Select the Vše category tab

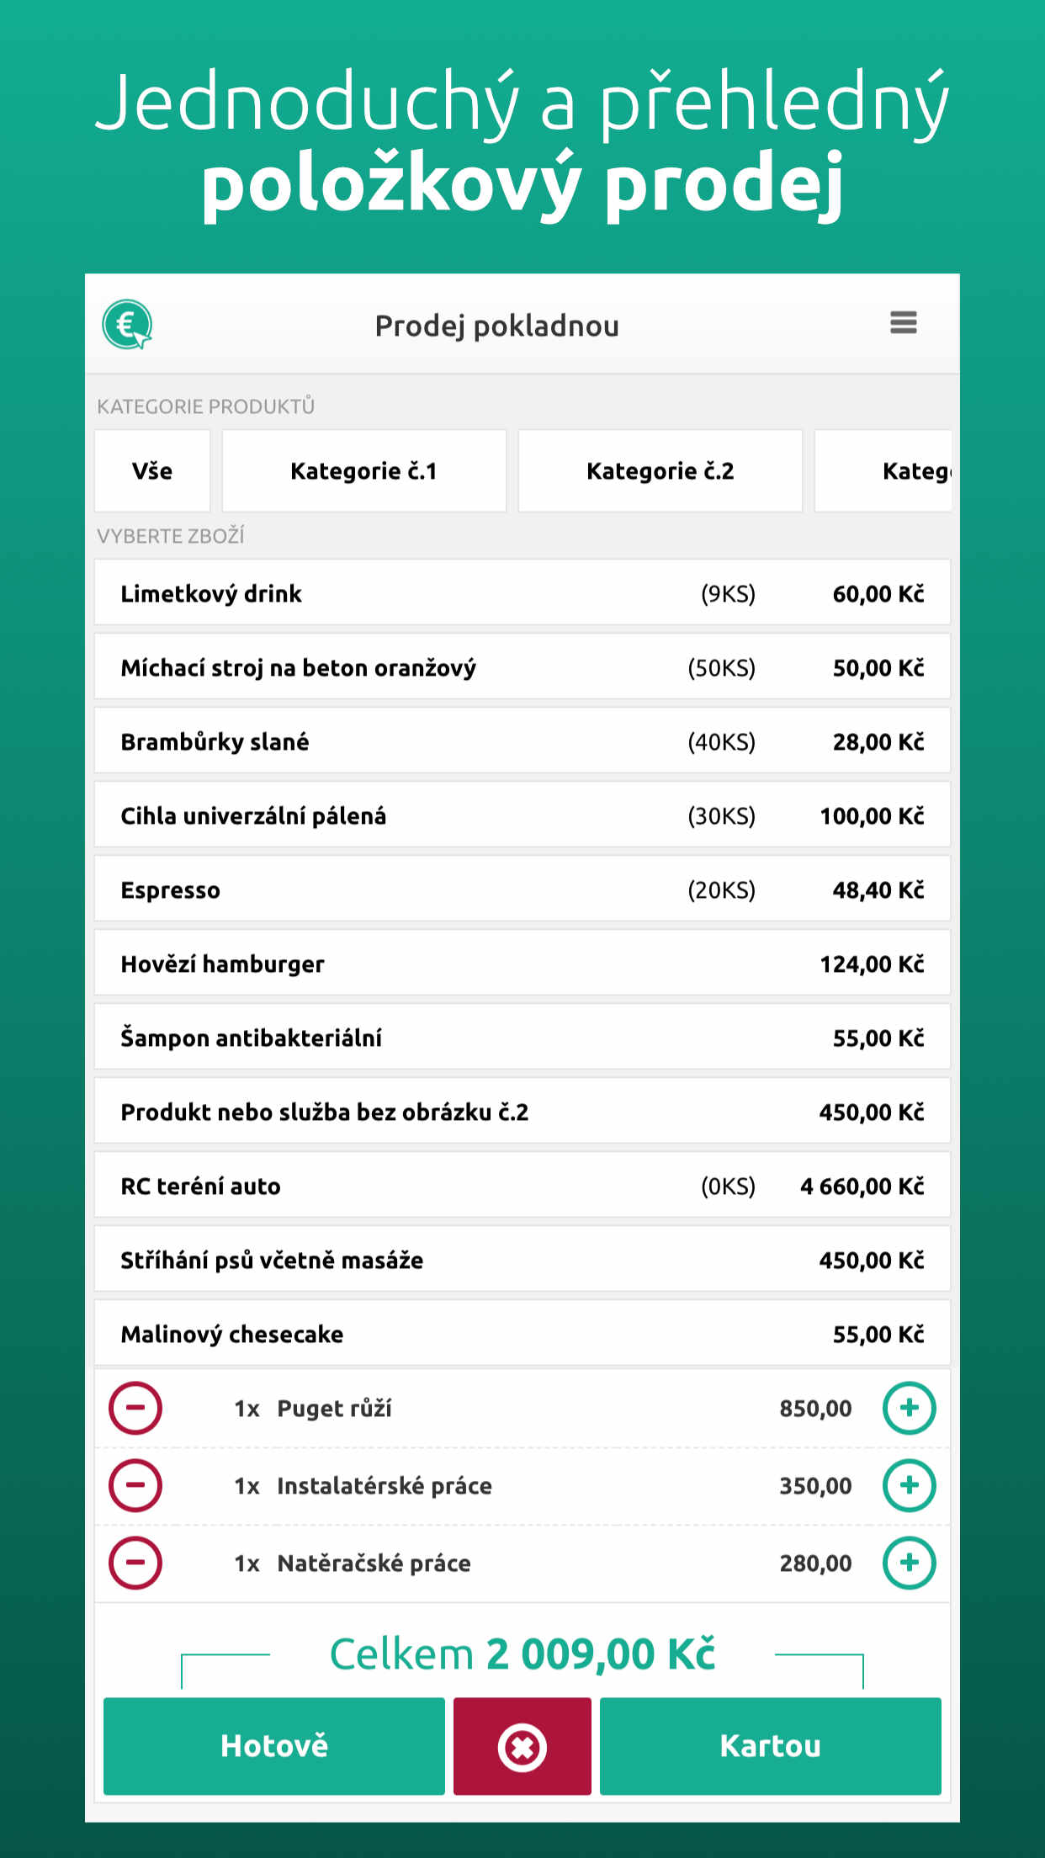tap(152, 471)
